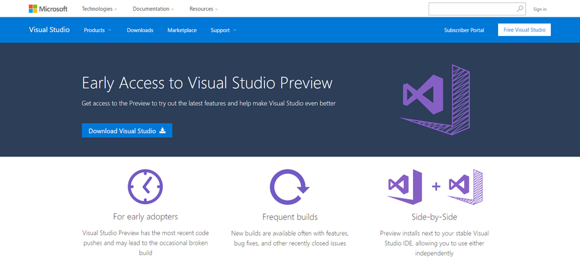Image resolution: width=580 pixels, height=275 pixels.
Task: Click the Microsoft logo
Action: coord(48,8)
